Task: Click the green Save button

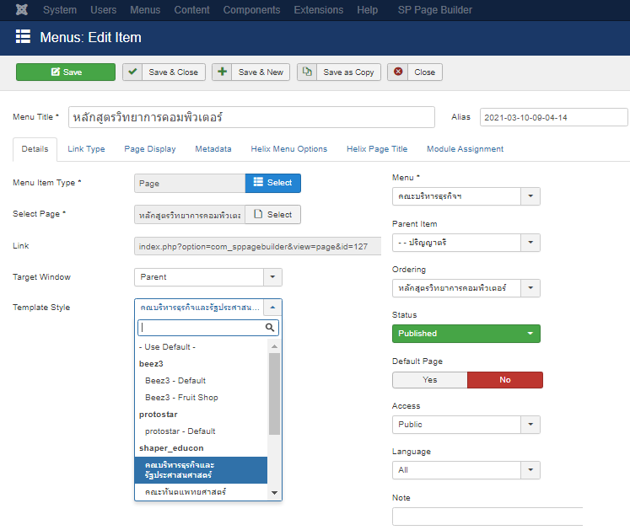Action: [x=66, y=72]
